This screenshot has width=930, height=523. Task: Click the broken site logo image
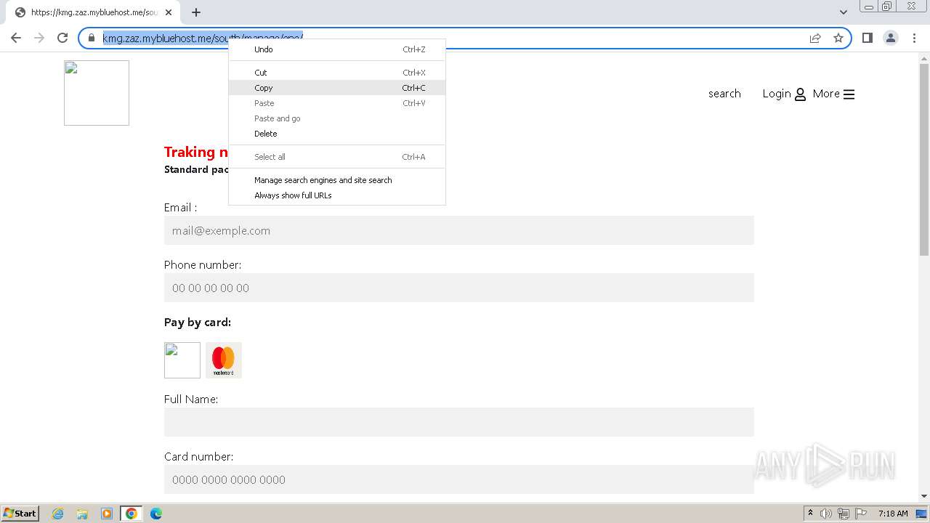(97, 93)
